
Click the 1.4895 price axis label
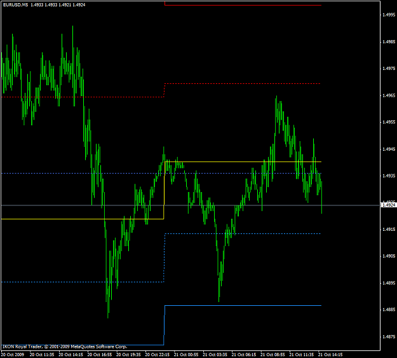tap(389, 283)
